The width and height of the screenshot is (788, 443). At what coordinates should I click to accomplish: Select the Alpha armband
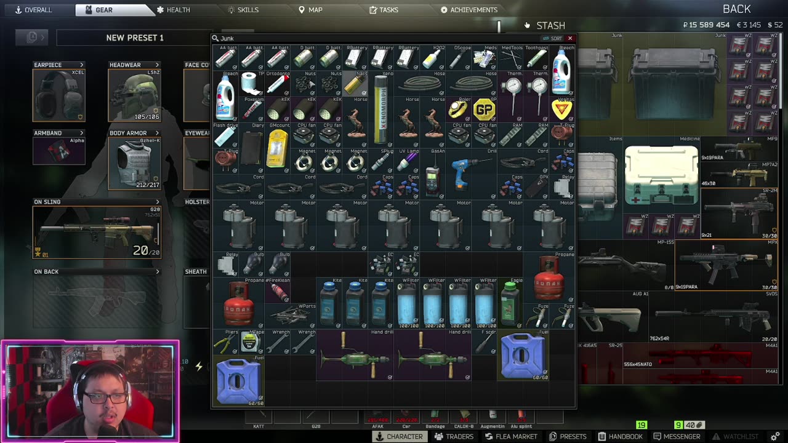point(59,151)
